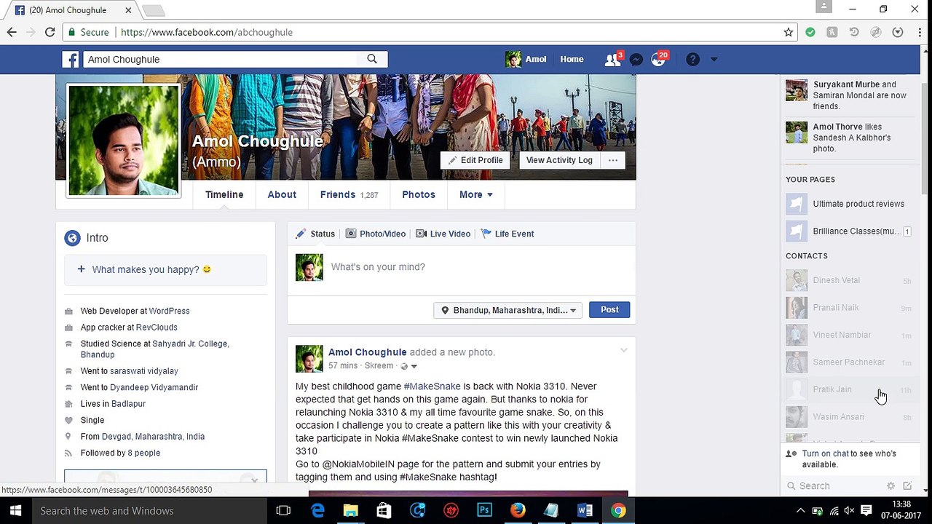Open post audience selector next to Skreem
Viewport: 932px width, 524px height.
pyautogui.click(x=411, y=366)
